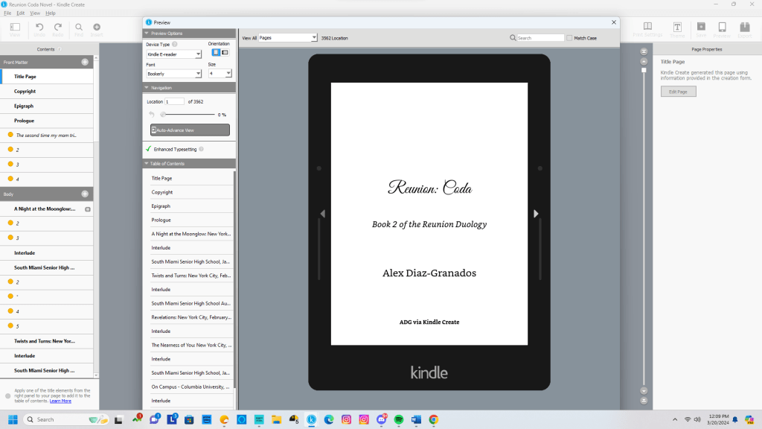Enable the Match Case checkbox
Viewport: 762px width, 429px height.
point(570,38)
